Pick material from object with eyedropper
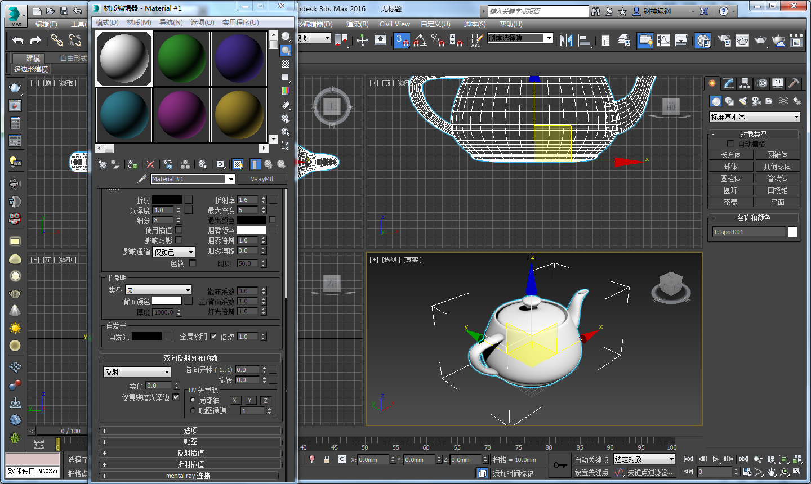This screenshot has height=484, width=811. pyautogui.click(x=142, y=179)
